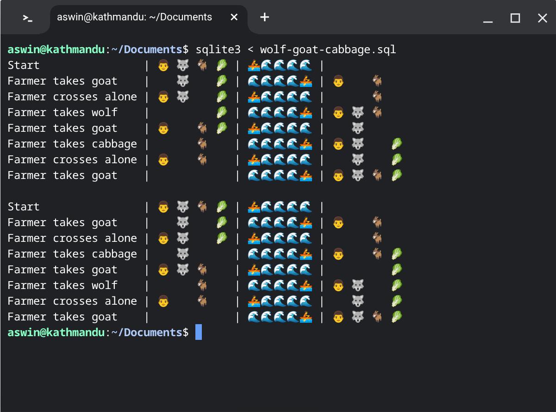Click the last 'Farmer takes cabbage' output line

[x=72, y=254]
